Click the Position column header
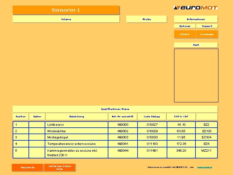The image size is (233, 175). point(21,117)
